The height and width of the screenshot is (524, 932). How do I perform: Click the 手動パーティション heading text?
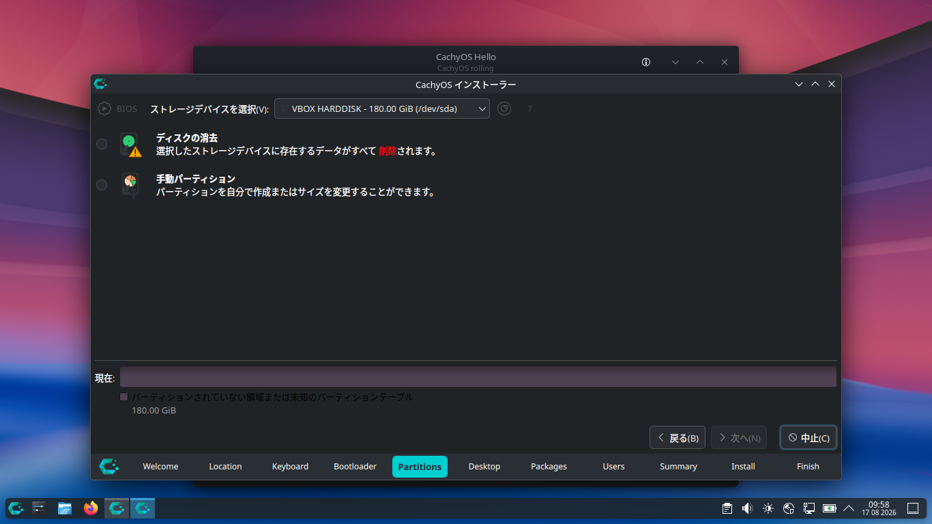(x=196, y=179)
